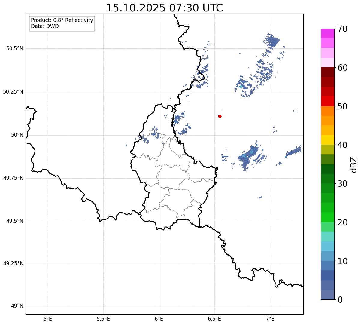The image size is (361, 325).
Task: Click the 49.25°N latitude label
Action: pyautogui.click(x=13, y=264)
